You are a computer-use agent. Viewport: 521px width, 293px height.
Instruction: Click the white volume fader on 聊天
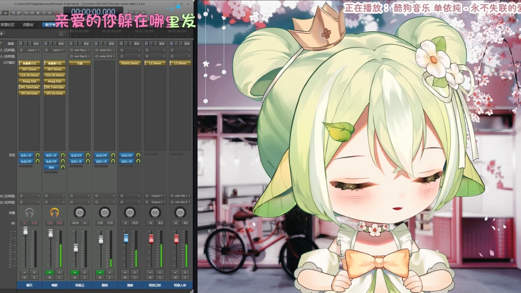pyautogui.click(x=26, y=231)
